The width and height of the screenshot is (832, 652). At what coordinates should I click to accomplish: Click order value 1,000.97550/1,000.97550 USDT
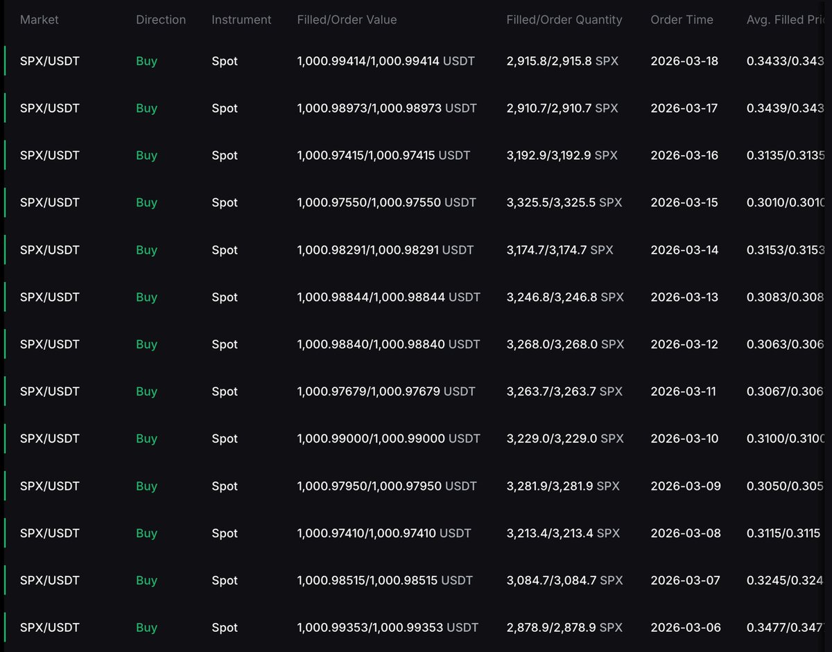coord(386,202)
